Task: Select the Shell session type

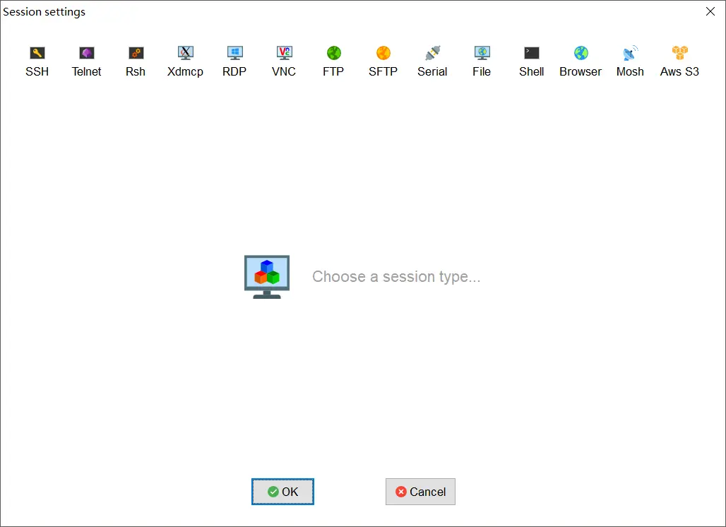Action: pyautogui.click(x=532, y=61)
